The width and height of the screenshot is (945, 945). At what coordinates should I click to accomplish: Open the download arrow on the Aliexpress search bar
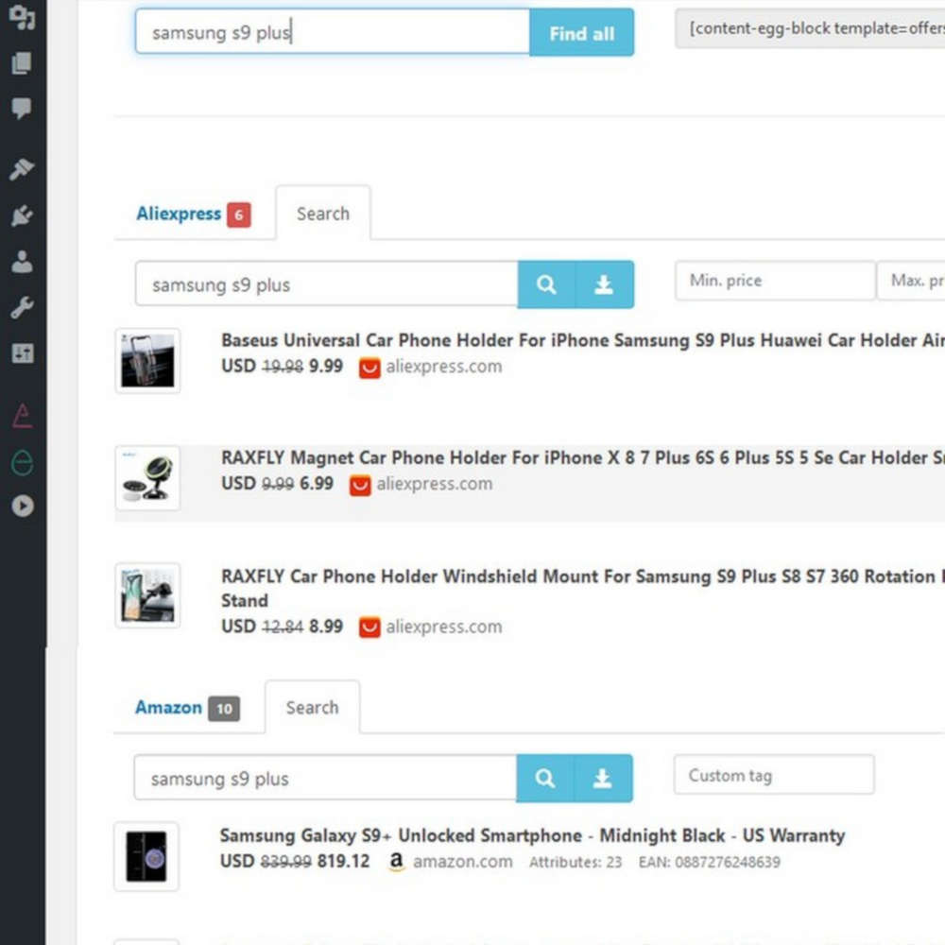(x=605, y=284)
